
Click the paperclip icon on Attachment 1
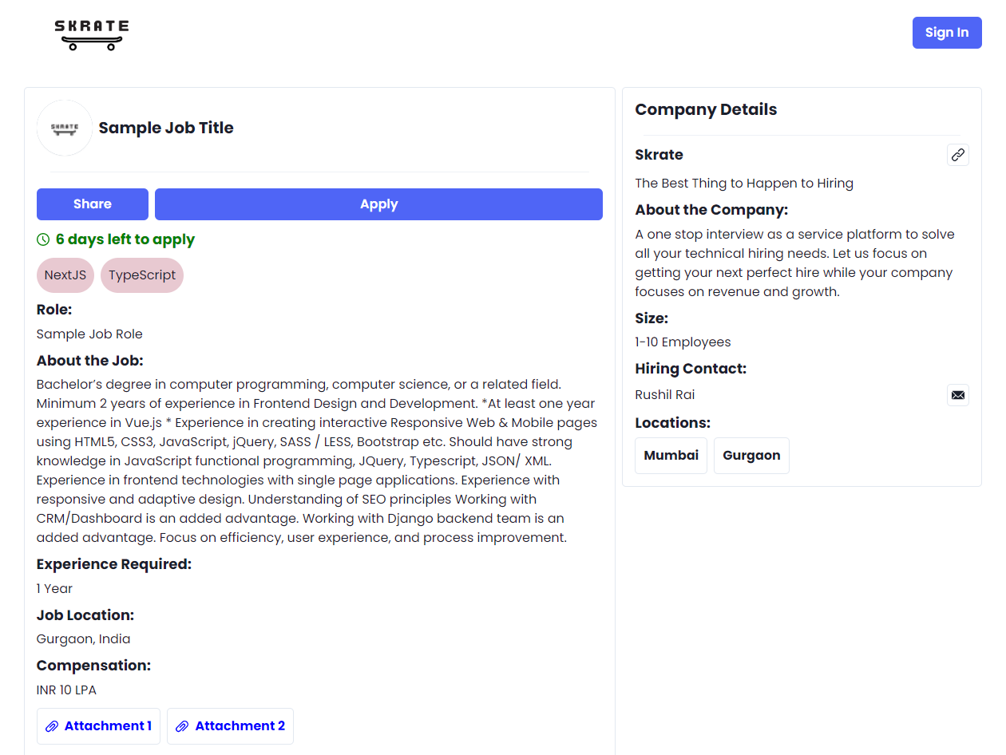[x=52, y=726]
